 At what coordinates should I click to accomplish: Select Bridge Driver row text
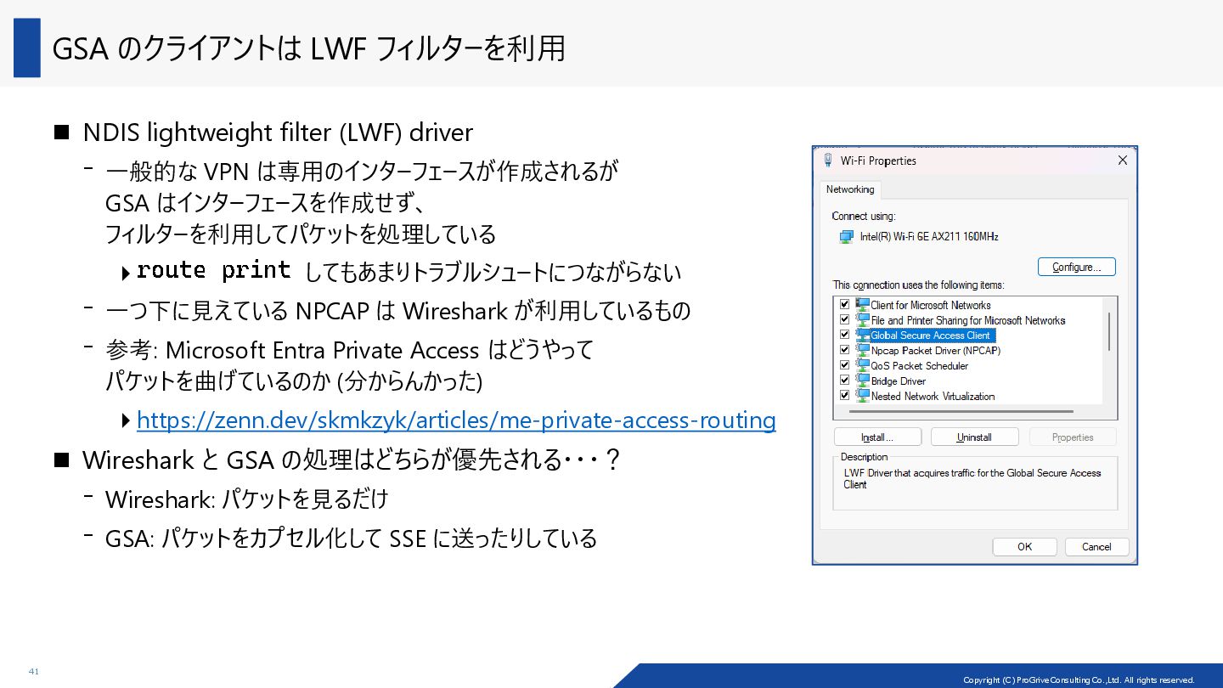tap(898, 381)
